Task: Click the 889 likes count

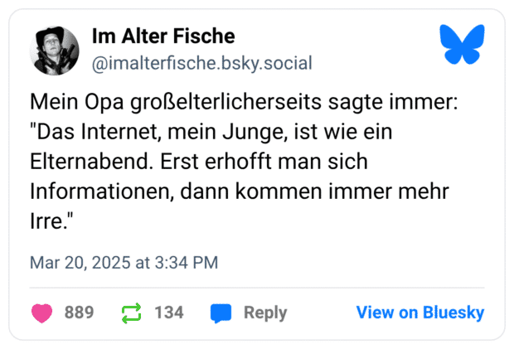Action: (79, 313)
